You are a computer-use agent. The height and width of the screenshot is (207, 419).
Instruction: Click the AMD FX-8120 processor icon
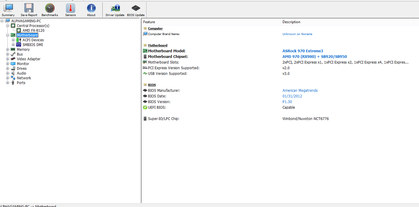coord(19,30)
